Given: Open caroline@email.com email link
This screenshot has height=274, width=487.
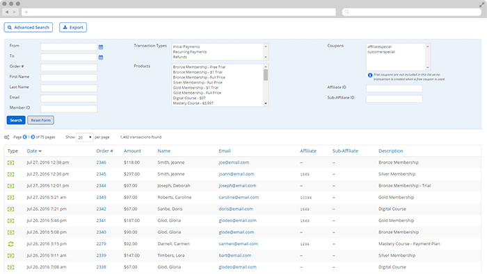Looking at the screenshot, I should coord(239,197).
